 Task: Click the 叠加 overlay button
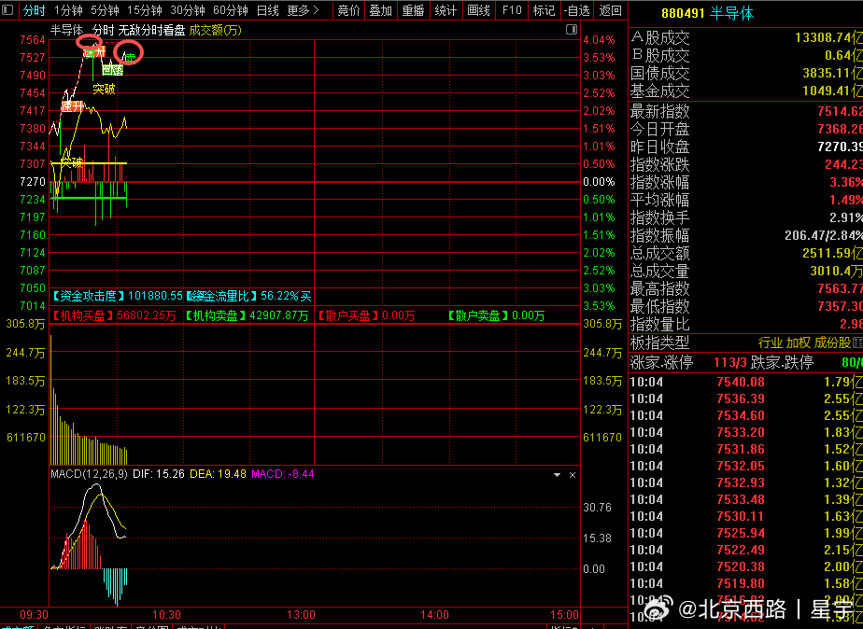tap(381, 10)
